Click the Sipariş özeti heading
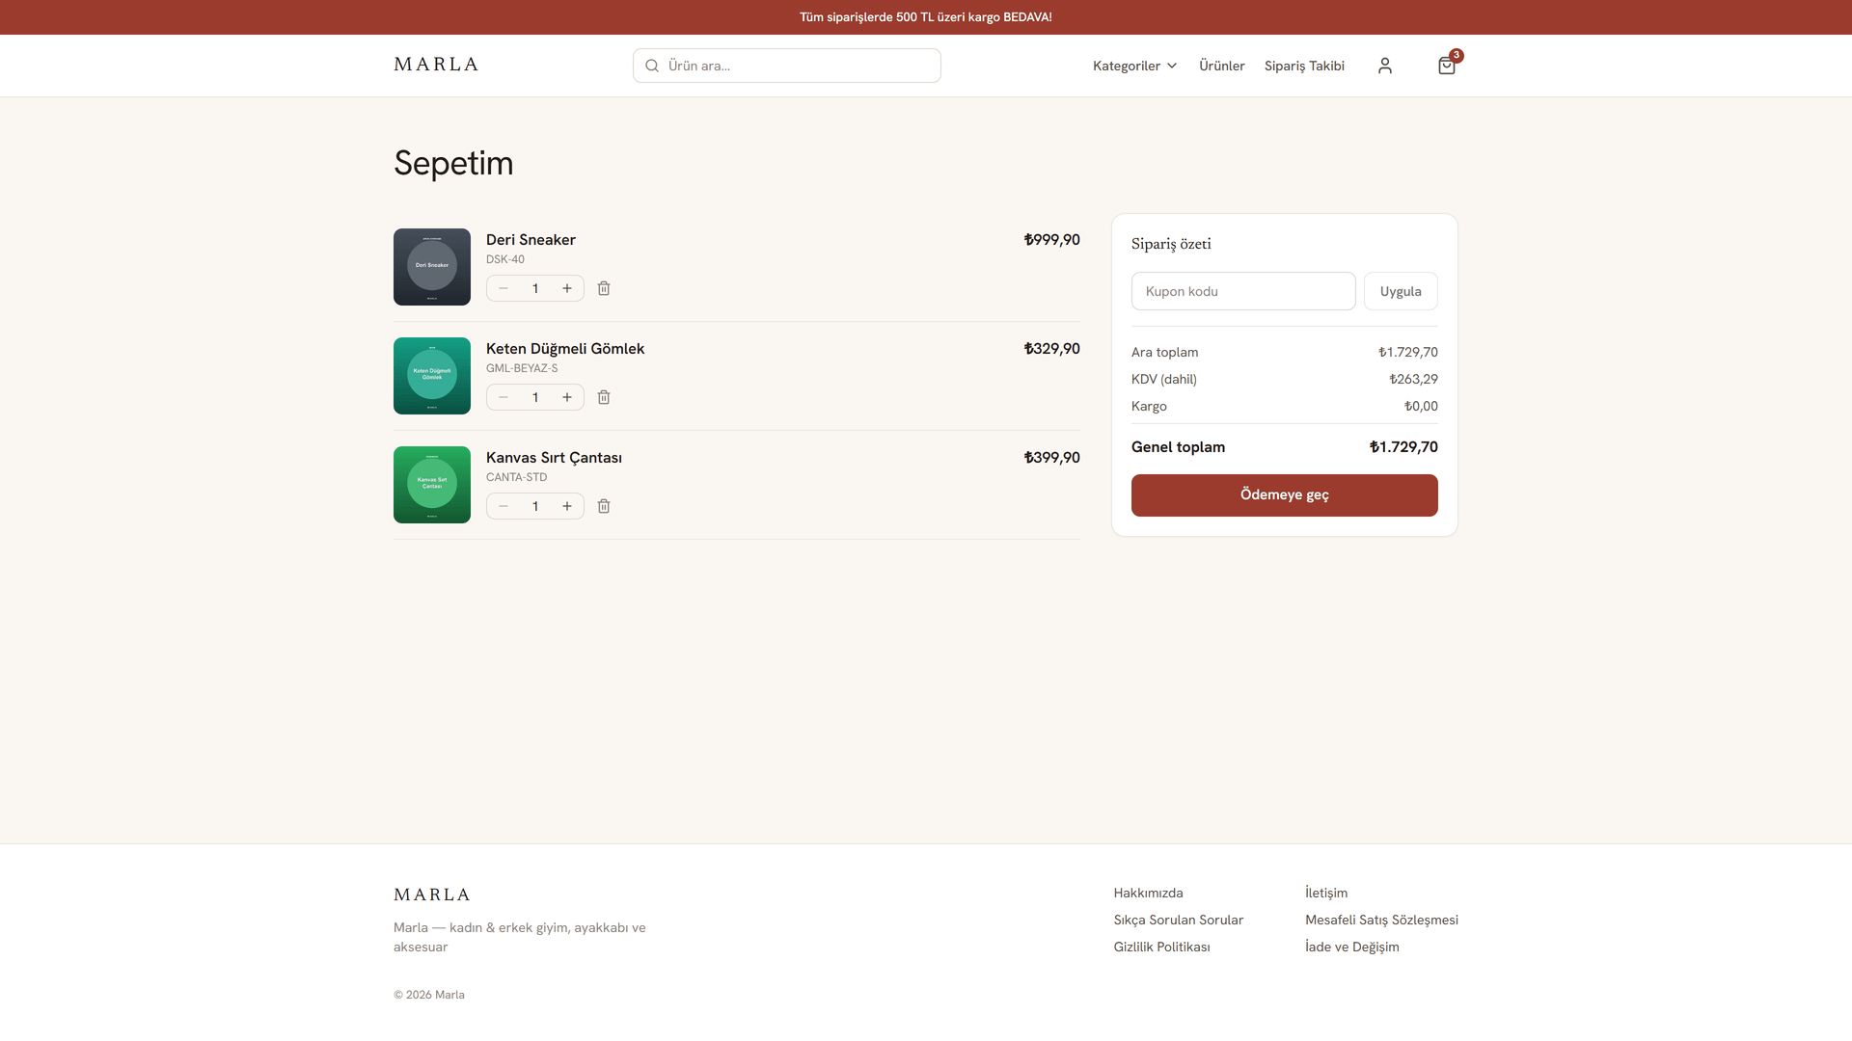 (1171, 244)
